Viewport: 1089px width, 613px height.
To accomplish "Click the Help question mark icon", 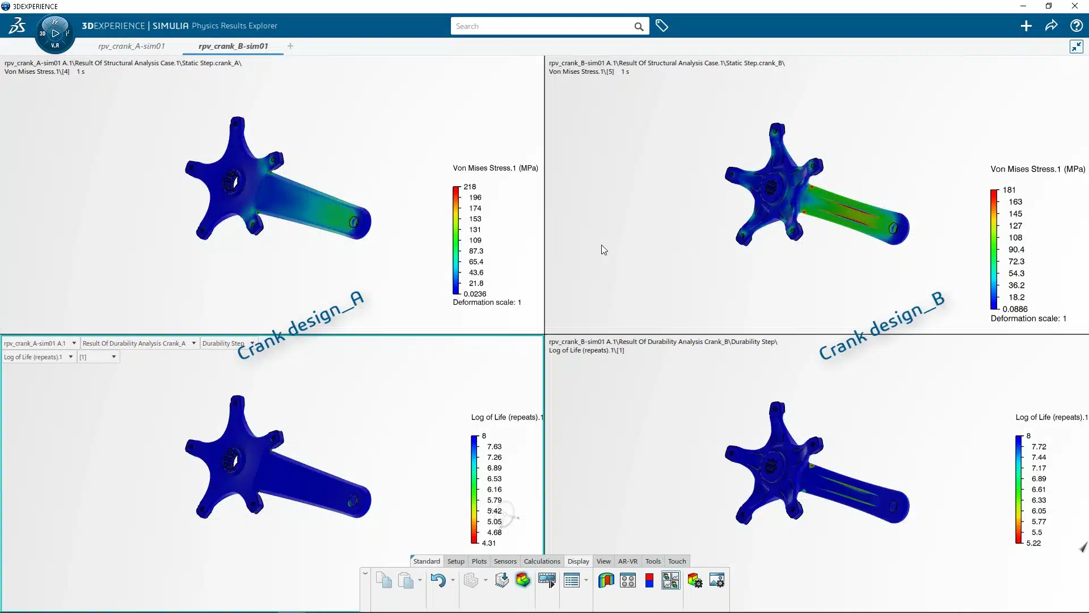I will point(1077,26).
